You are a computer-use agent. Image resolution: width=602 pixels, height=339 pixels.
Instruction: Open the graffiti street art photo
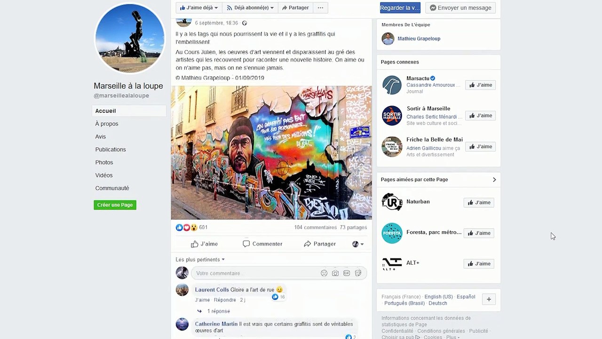click(x=271, y=153)
